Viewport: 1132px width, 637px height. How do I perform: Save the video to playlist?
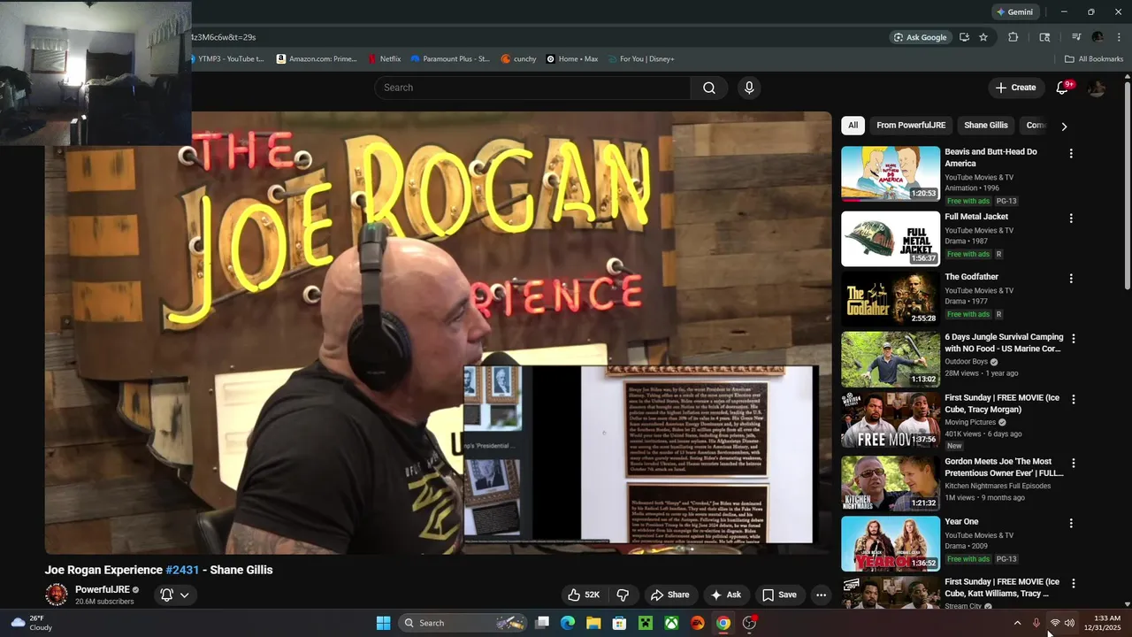pos(779,595)
